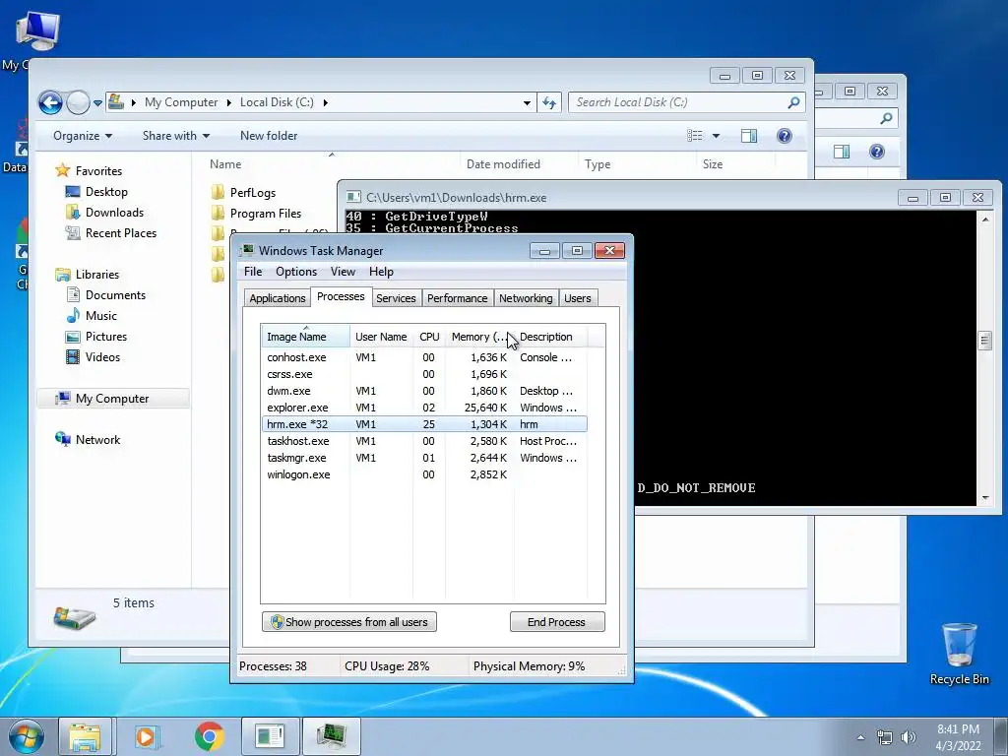The width and height of the screenshot is (1008, 756).
Task: Switch to Networking tab
Action: tap(526, 298)
